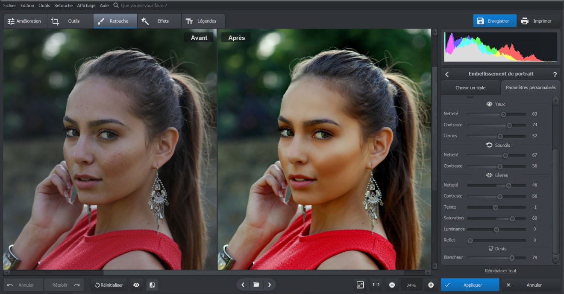Set zoom to 1:1 actual size
The image size is (564, 294).
pos(376,285)
